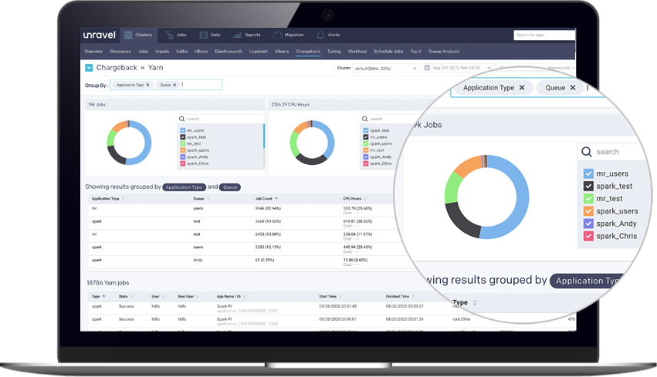The height and width of the screenshot is (377, 657).
Task: Click the sort arrow on Start Time
Action: click(x=340, y=297)
